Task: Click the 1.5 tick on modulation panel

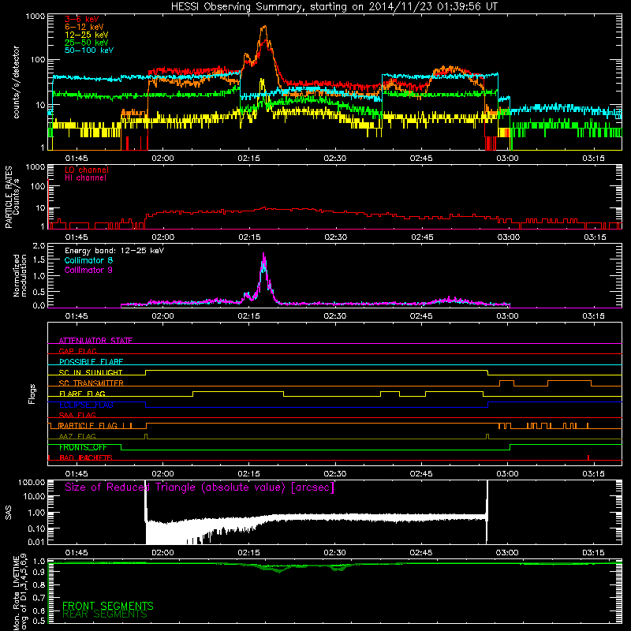Action: tap(39, 260)
